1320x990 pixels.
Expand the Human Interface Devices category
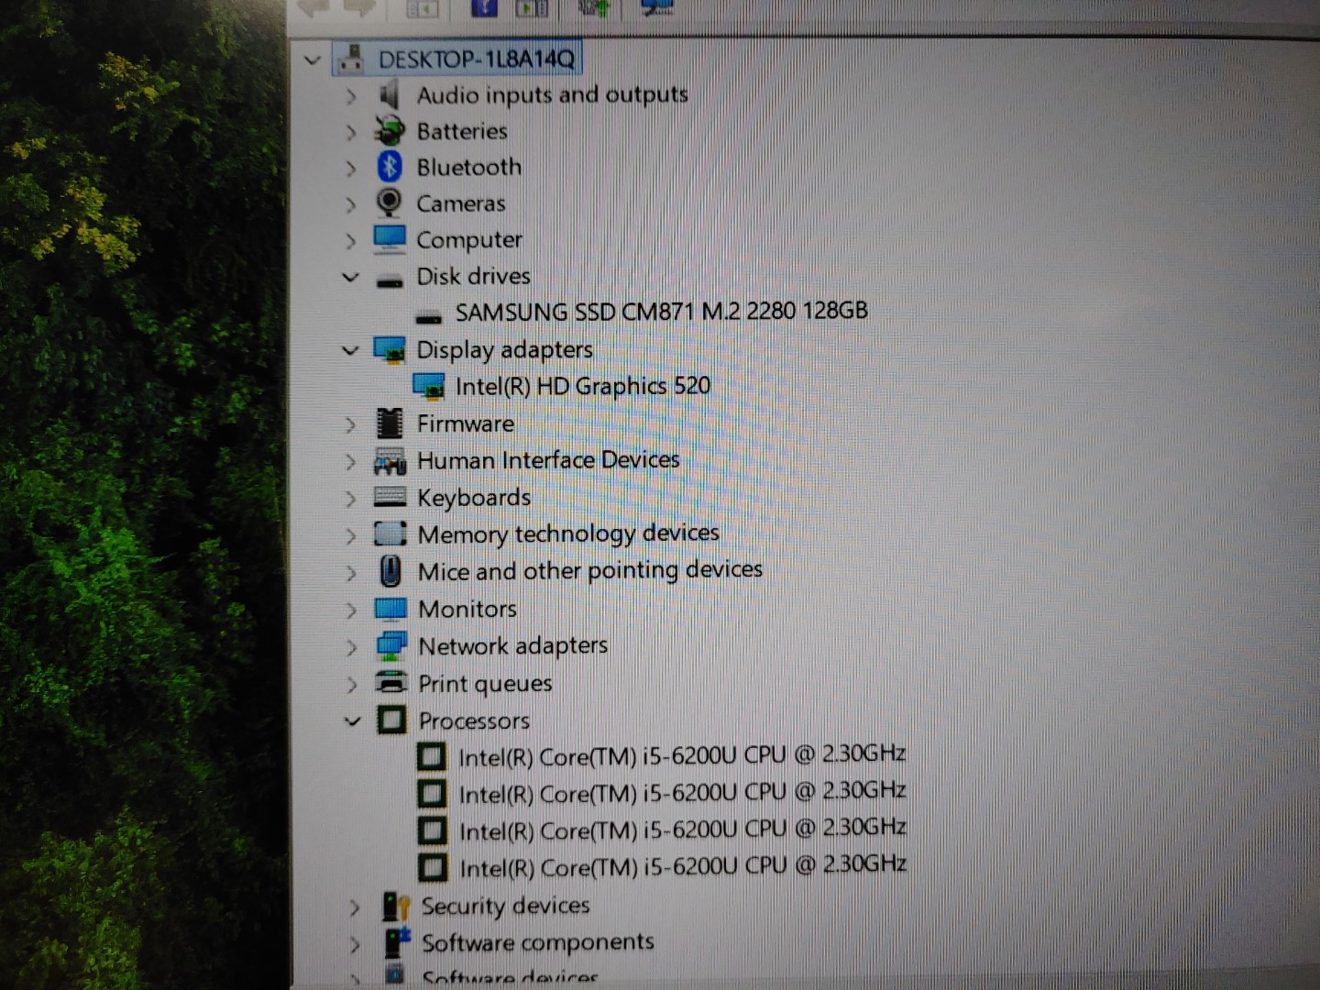point(351,461)
